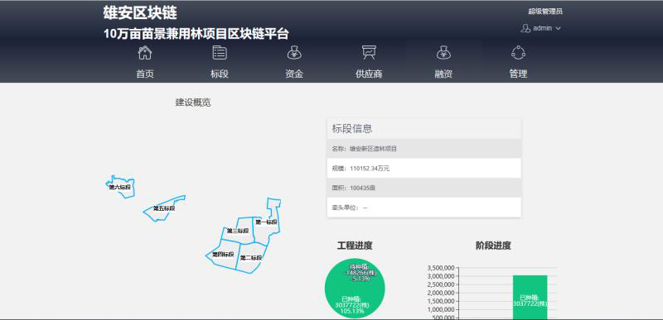
Task: Click the admin username text
Action: click(x=543, y=28)
